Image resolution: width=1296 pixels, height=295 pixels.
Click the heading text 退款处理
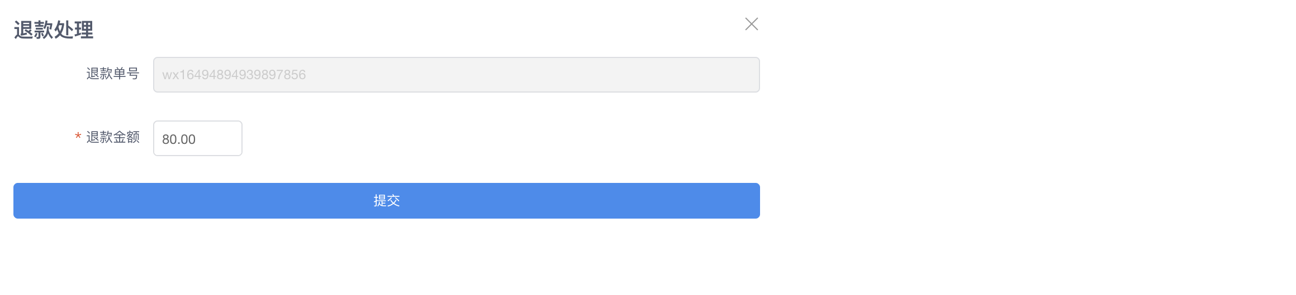tap(54, 30)
